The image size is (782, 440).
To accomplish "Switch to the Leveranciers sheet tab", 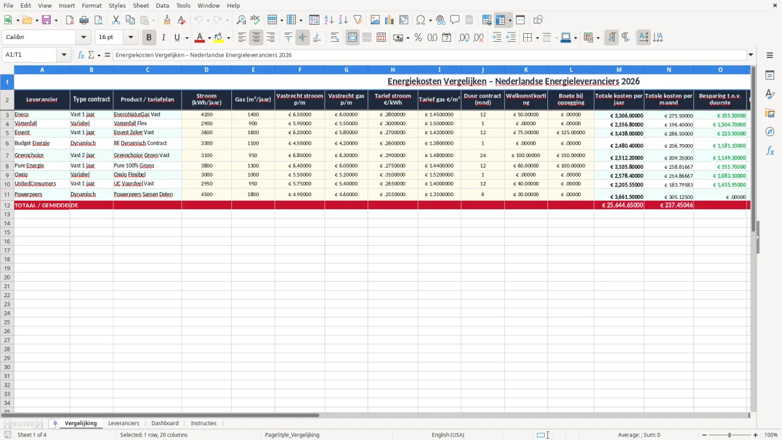I will (124, 423).
